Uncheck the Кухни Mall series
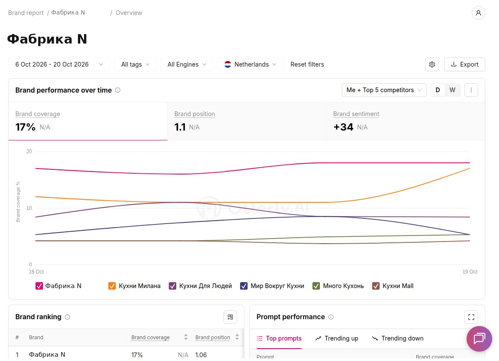 click(376, 286)
